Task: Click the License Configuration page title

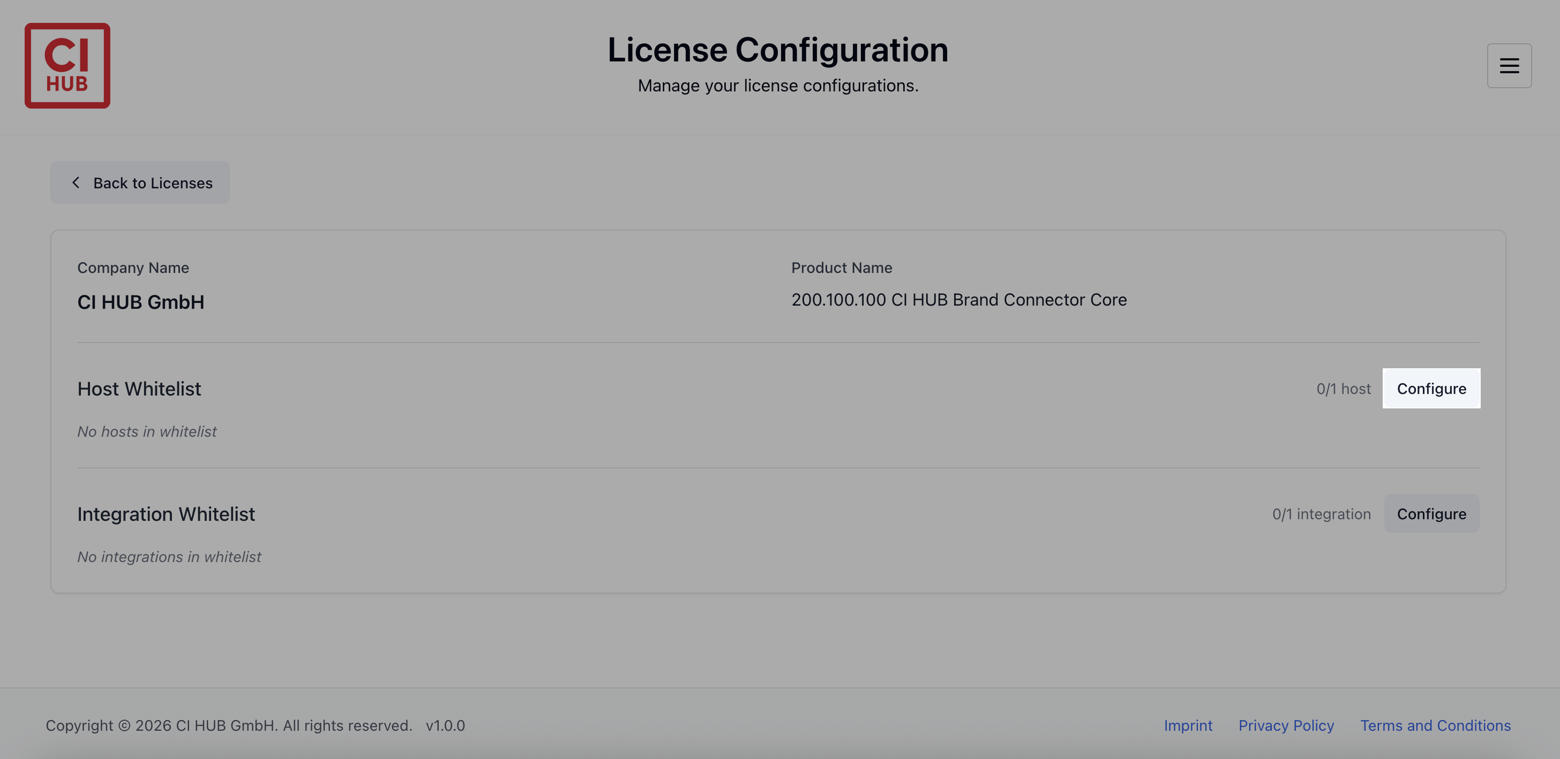Action: [x=778, y=50]
